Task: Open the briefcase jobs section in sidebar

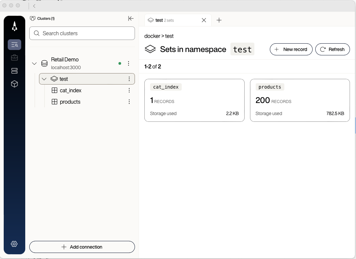Action: (14, 57)
